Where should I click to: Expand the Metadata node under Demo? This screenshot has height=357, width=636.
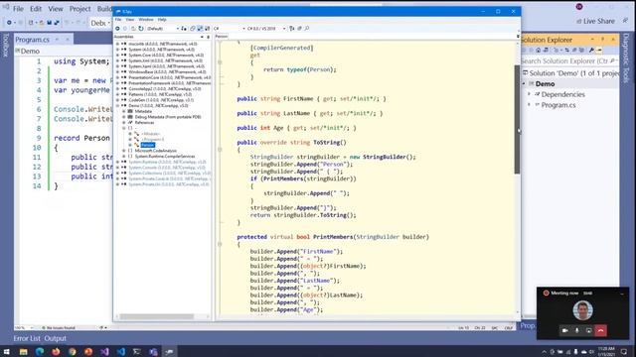124,111
